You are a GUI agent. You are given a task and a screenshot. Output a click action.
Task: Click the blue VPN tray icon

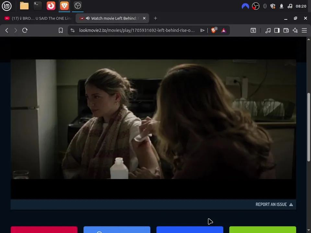coord(245,6)
